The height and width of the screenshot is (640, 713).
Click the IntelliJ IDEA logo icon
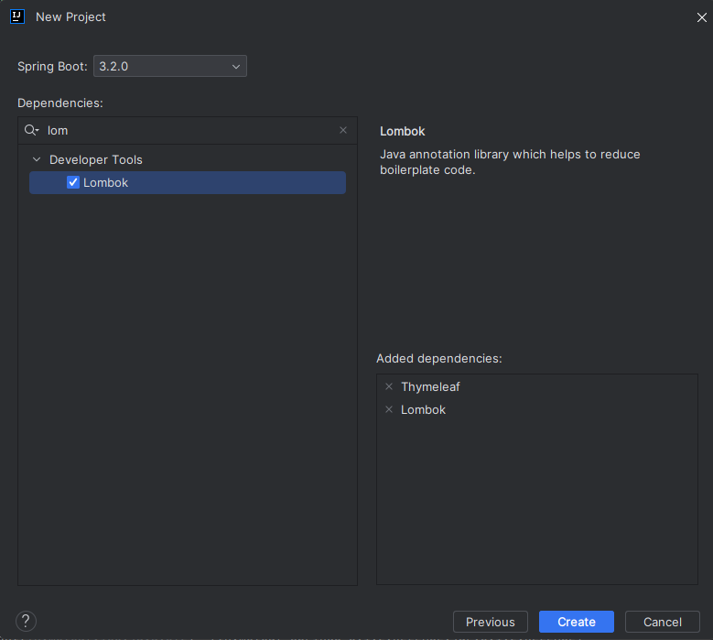point(17,16)
